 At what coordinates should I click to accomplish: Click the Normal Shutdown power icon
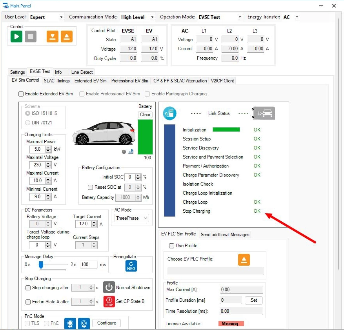(x=109, y=287)
